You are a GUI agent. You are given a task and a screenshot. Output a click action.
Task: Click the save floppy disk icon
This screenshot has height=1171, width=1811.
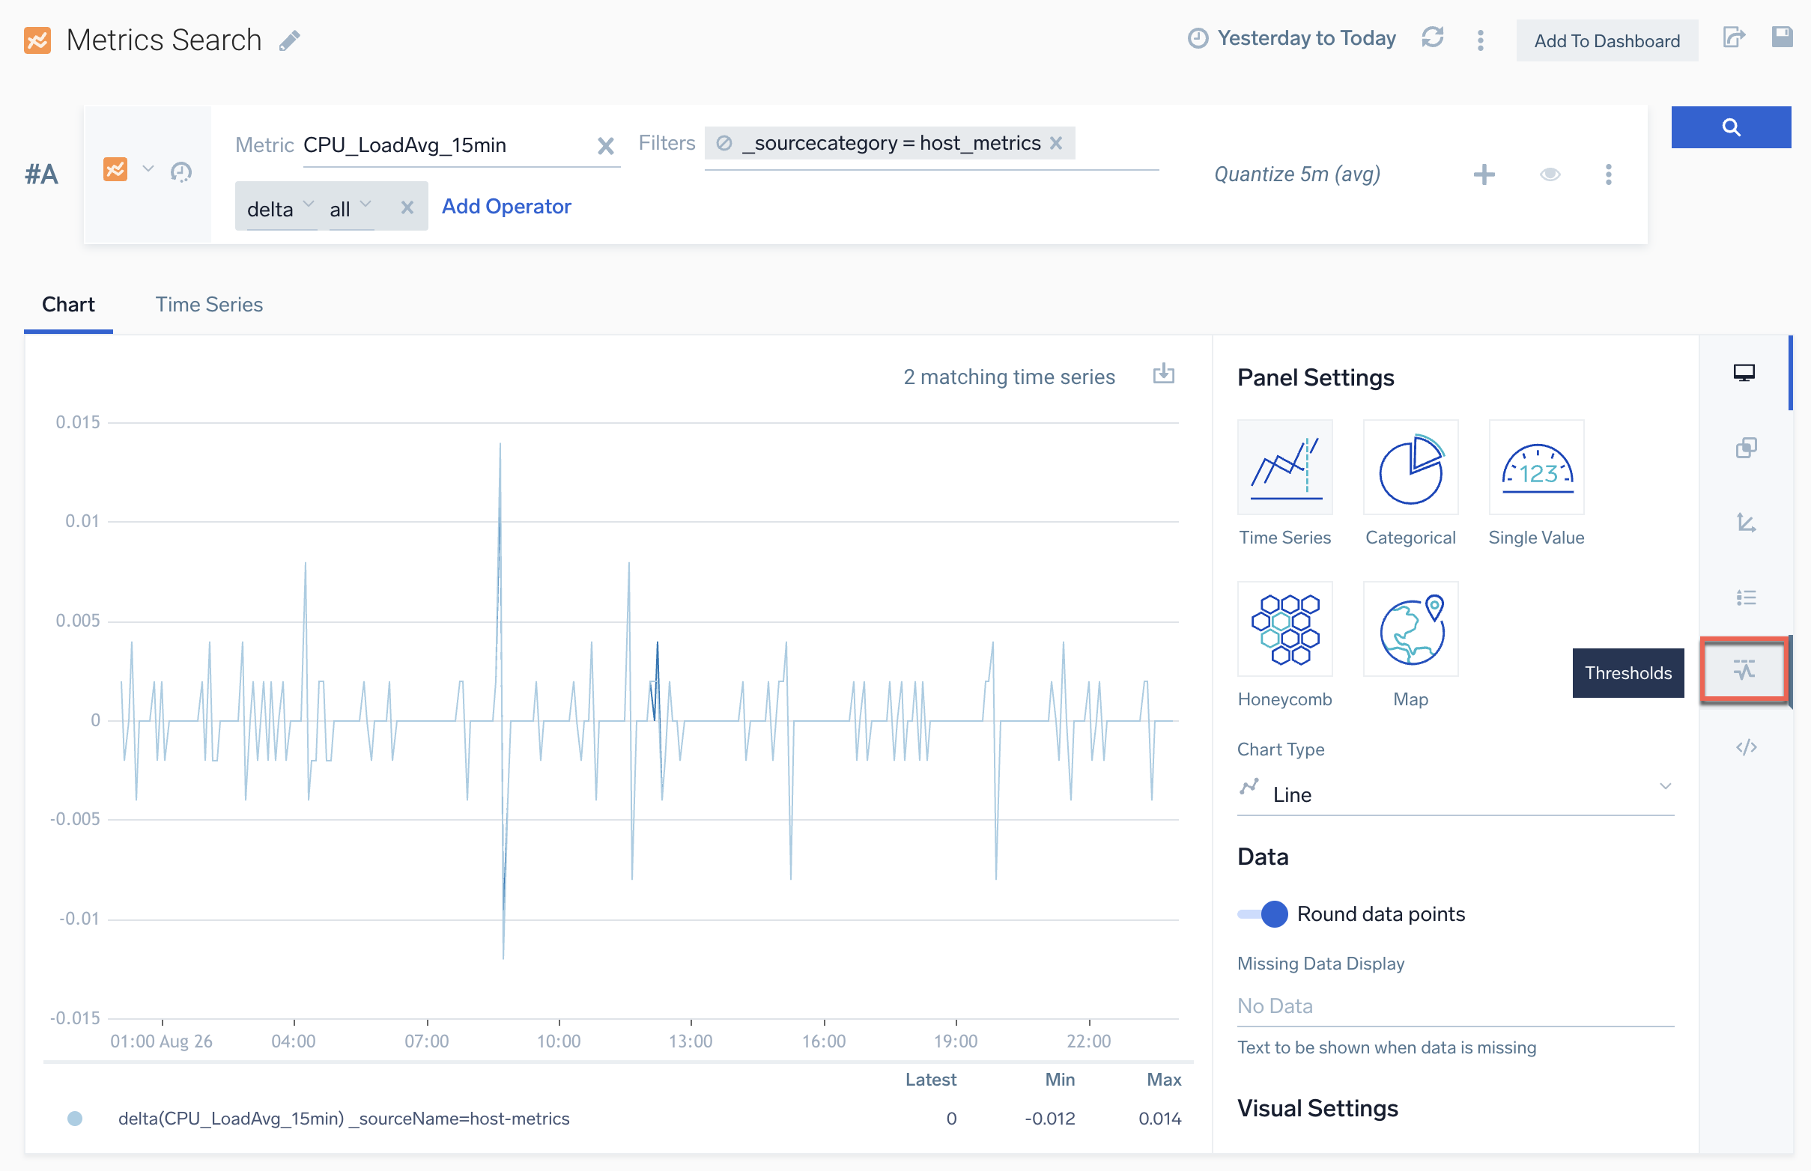(1781, 37)
